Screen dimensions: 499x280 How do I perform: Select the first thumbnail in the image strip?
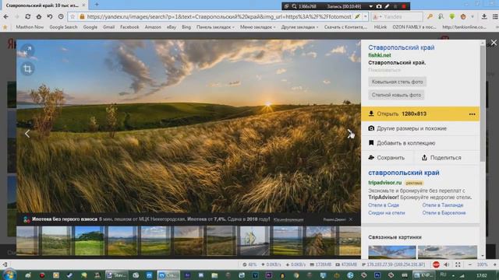(27, 240)
